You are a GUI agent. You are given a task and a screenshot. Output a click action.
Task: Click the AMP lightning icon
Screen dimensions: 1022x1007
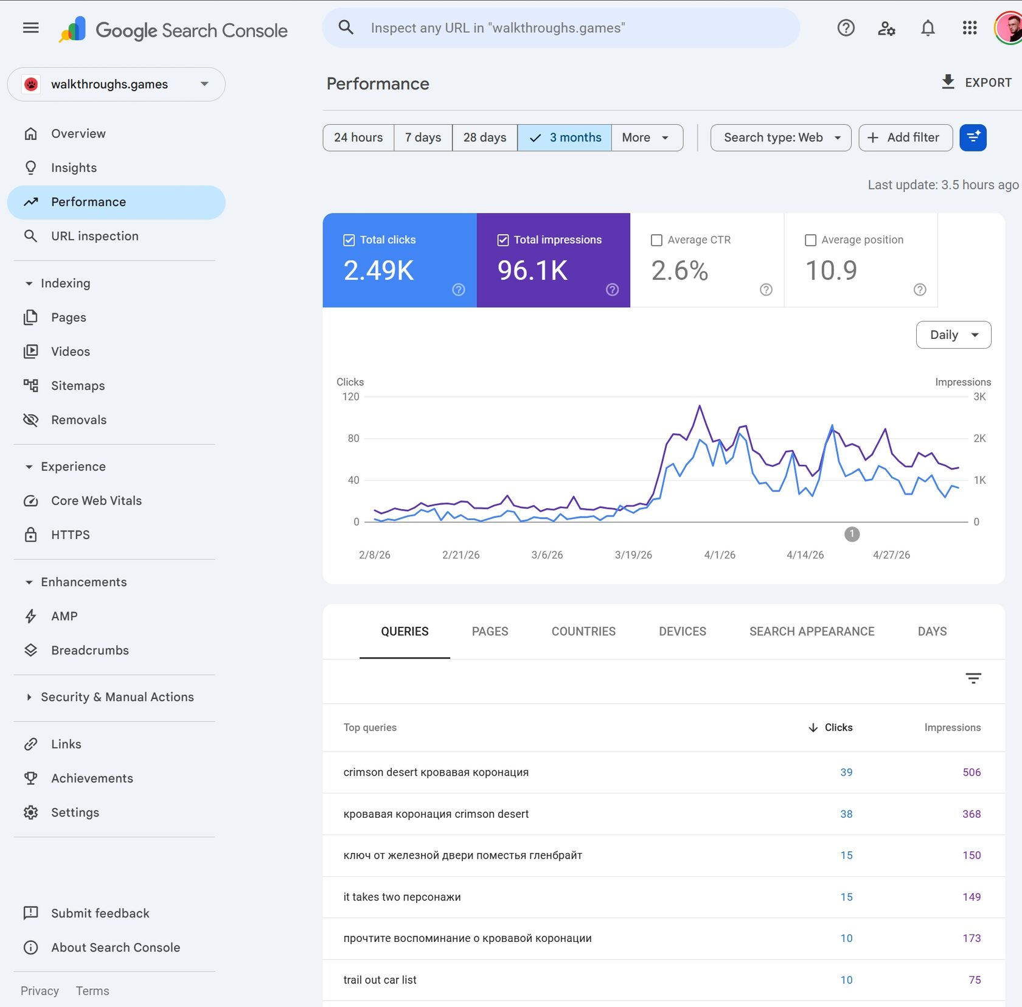[30, 616]
